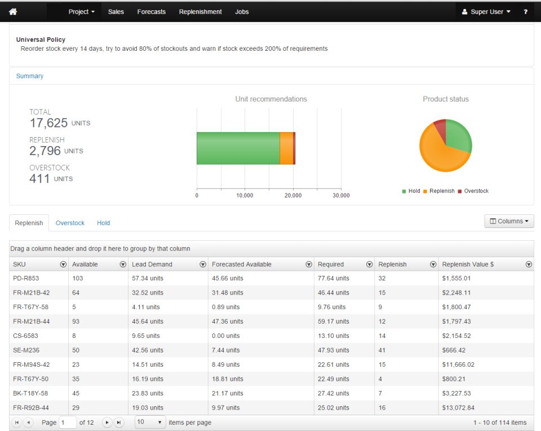Switch to the Overstock tab
Viewport: 541px width, 431px height.
(70, 223)
